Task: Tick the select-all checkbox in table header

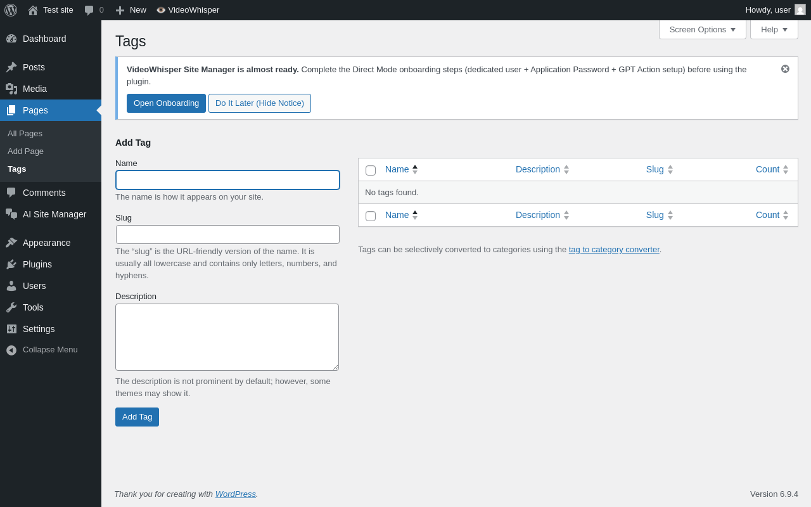Action: pyautogui.click(x=371, y=170)
